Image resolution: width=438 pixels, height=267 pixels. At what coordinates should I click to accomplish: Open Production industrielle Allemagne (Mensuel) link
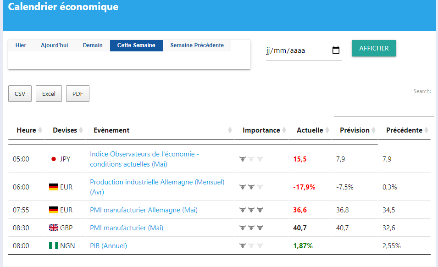[x=157, y=187]
